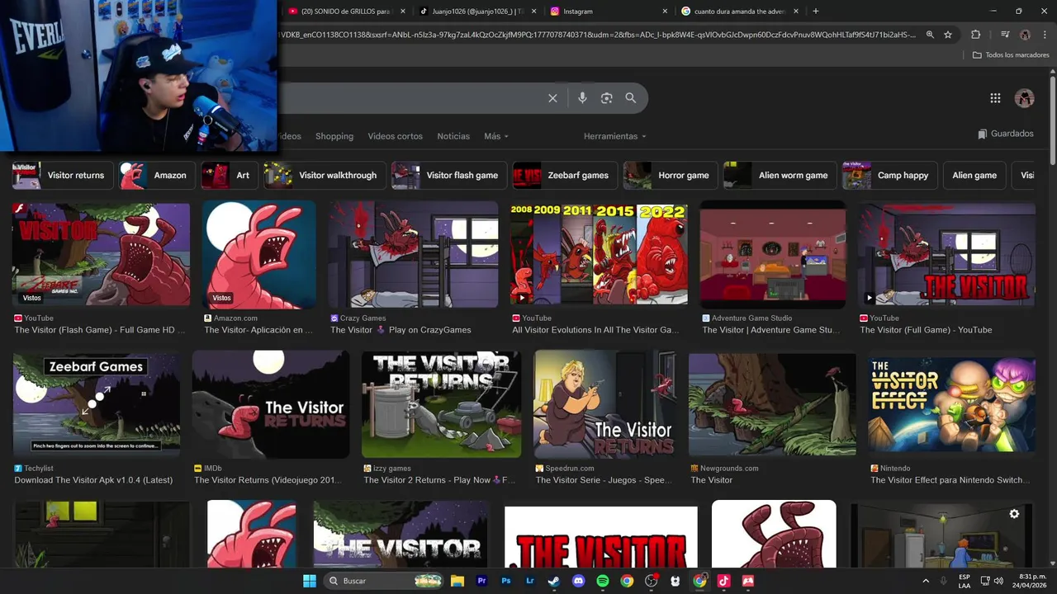This screenshot has height=594, width=1057.
Task: Open The Visitor 2 Returns izzy games link
Action: pyautogui.click(x=439, y=480)
